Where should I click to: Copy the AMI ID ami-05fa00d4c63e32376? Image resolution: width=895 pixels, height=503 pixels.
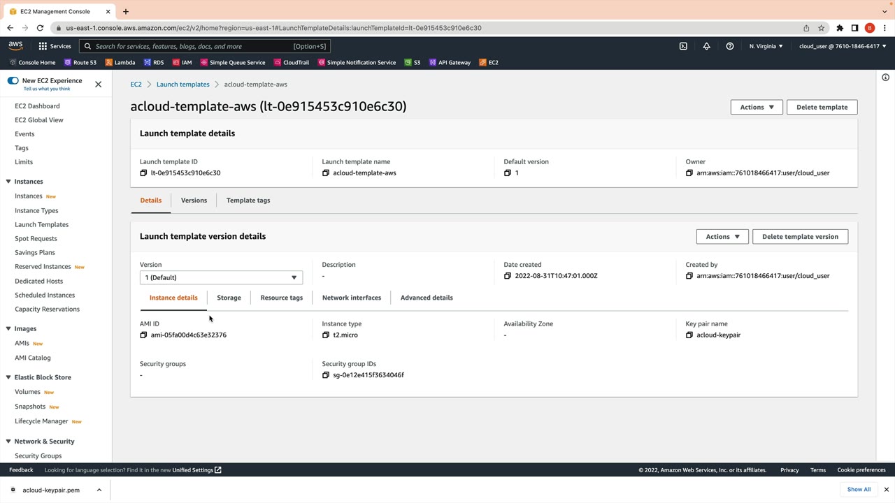click(x=143, y=335)
